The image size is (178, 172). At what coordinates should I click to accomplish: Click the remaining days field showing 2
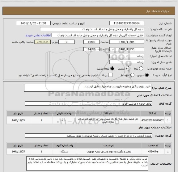click(66, 42)
